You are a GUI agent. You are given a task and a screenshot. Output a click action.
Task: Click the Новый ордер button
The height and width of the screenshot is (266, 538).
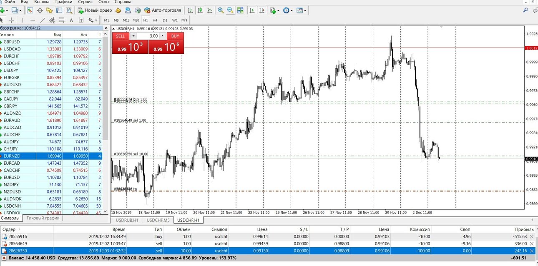pos(95,10)
